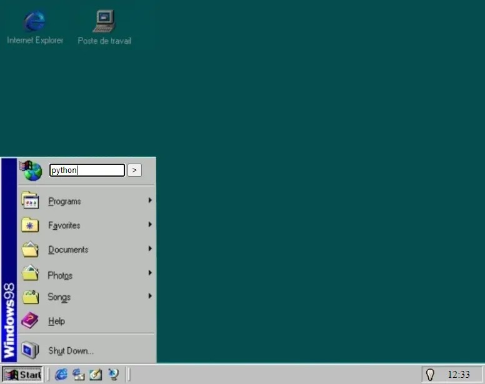485x384 pixels.
Task: Click the 12:33 taskbar clock
Action: pos(459,375)
